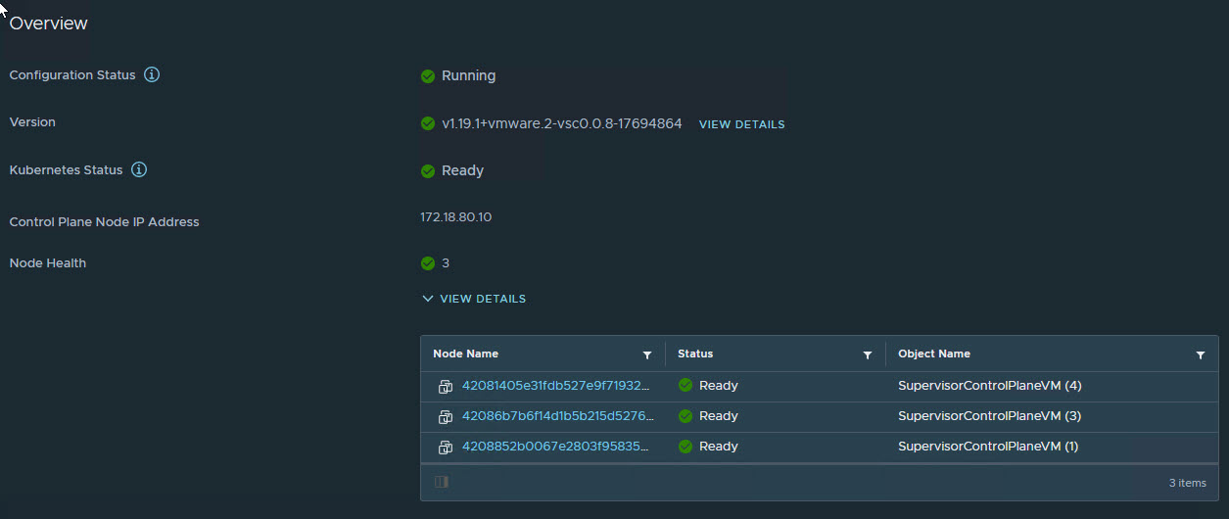Sort table by Object Name header
Image resolution: width=1229 pixels, height=519 pixels.
pyautogui.click(x=934, y=354)
